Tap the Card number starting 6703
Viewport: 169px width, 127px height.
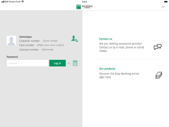(42, 45)
